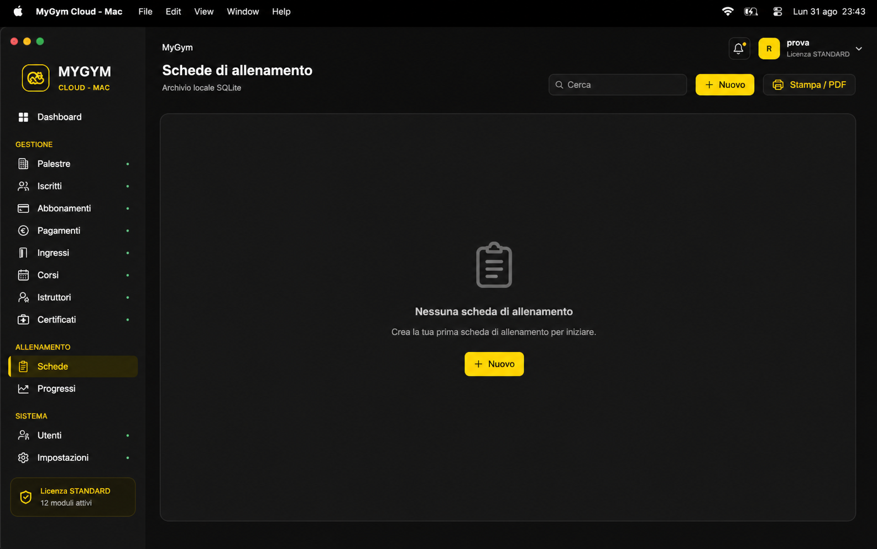Open Pagamenti payments page

click(73, 231)
